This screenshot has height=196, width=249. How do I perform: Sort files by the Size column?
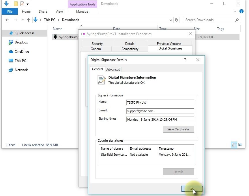(197, 29)
